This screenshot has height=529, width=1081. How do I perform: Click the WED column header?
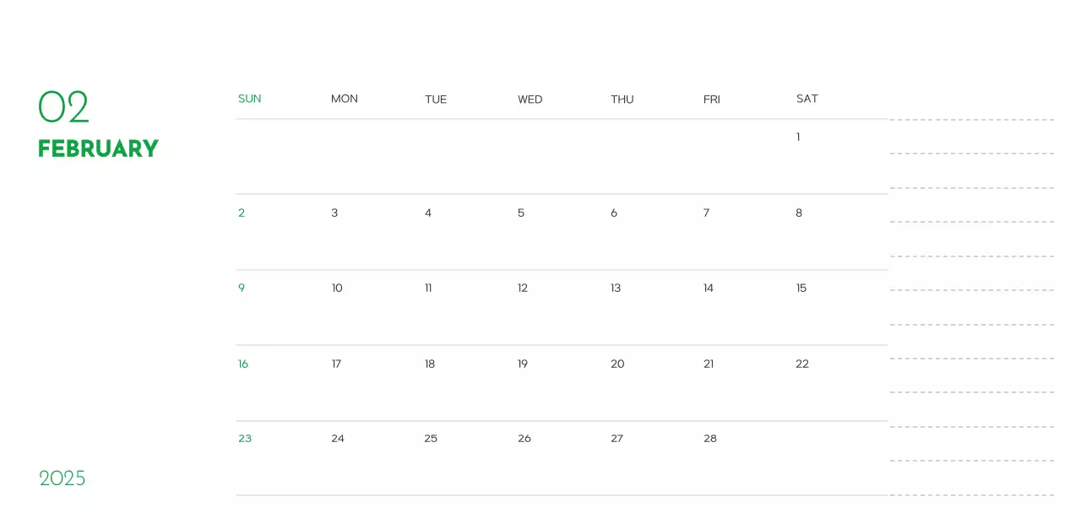(x=530, y=100)
